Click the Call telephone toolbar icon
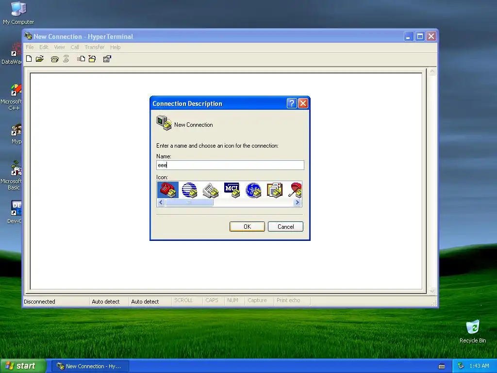The height and width of the screenshot is (373, 497). (54, 59)
